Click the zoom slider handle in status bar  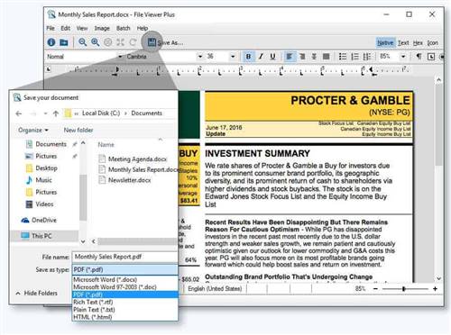[404, 289]
